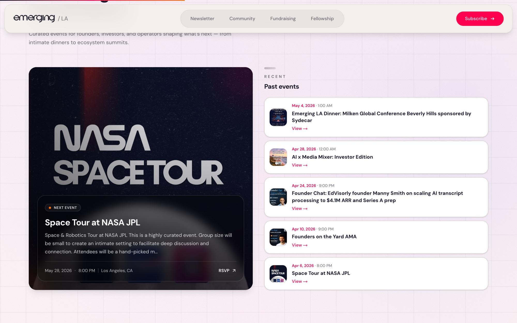Open Milken Global Conference dinner thumbnail

point(278,117)
